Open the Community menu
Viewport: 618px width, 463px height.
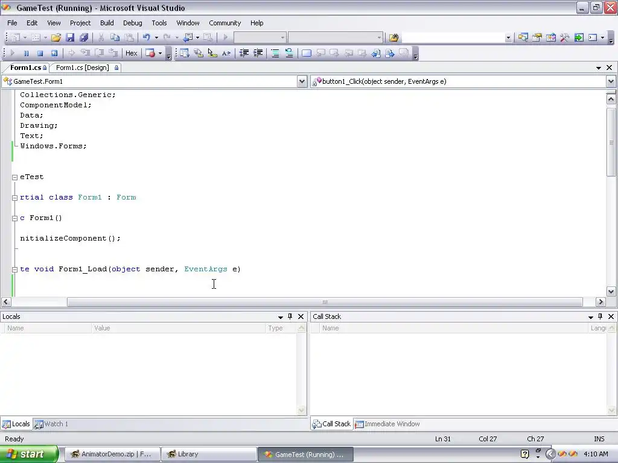(x=225, y=23)
